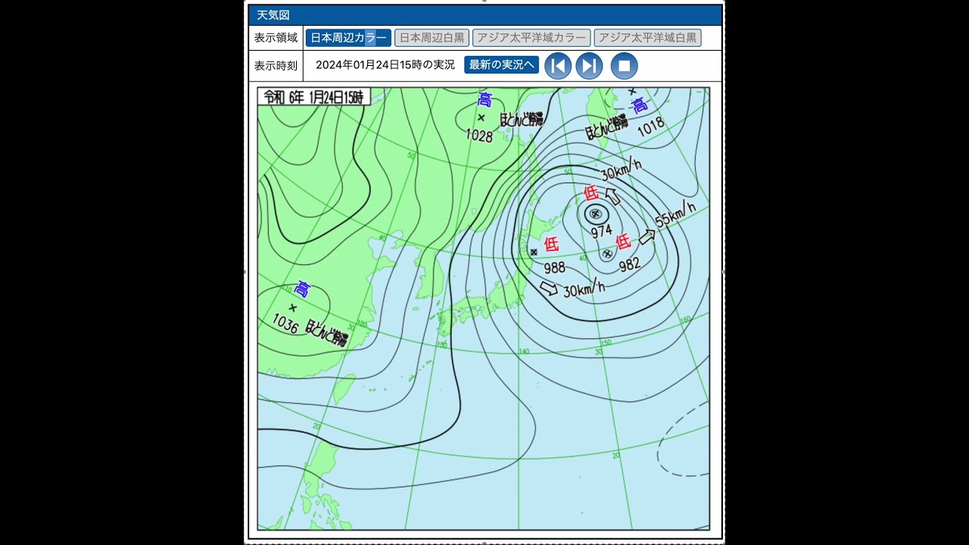Click the red 低 symbol above 982
The image size is (969, 545).
click(x=623, y=241)
